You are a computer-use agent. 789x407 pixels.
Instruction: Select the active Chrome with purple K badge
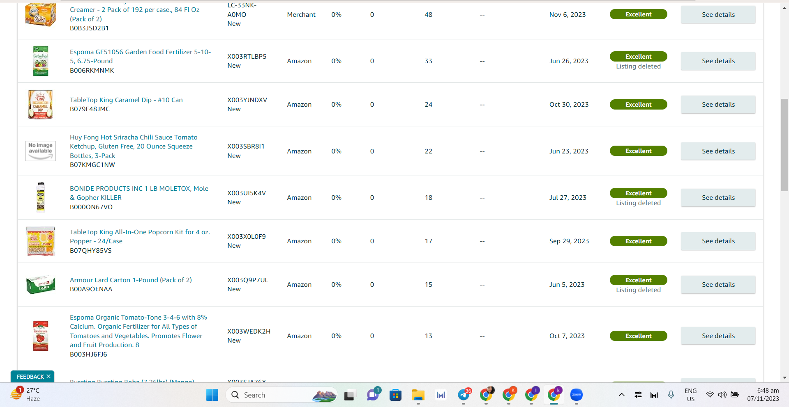click(554, 395)
